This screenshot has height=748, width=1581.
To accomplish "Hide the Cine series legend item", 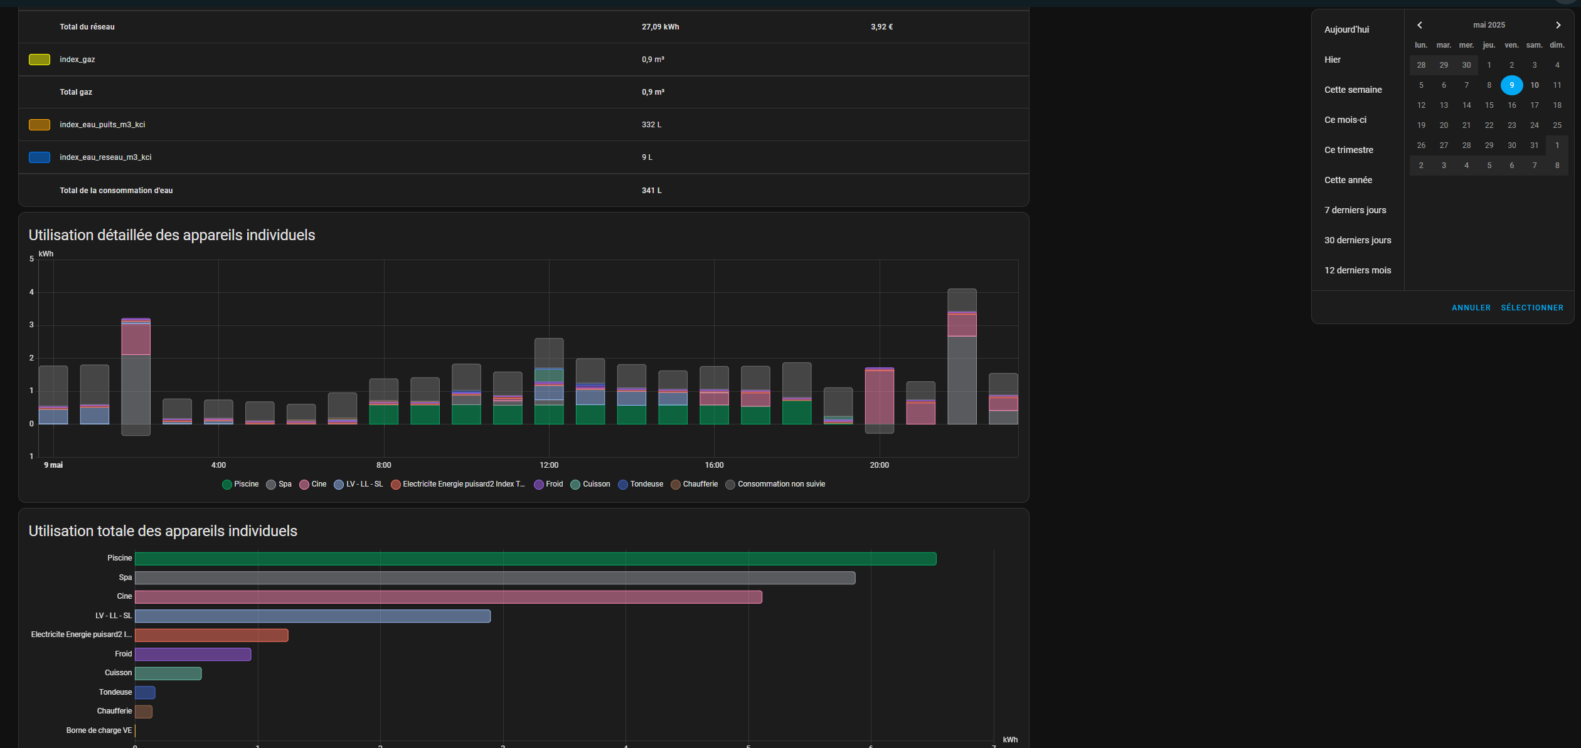I will point(313,484).
